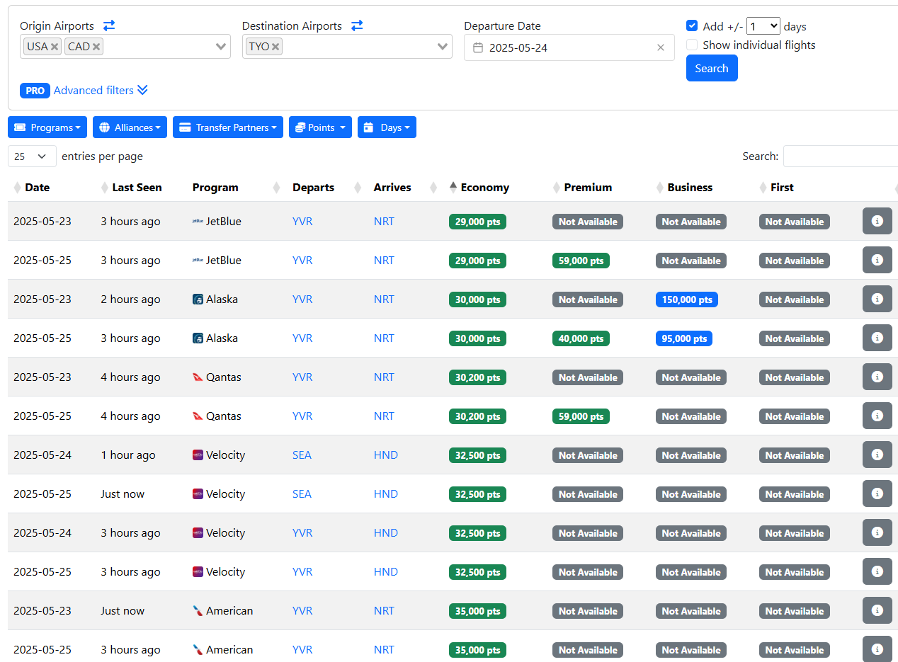898x662 pixels.
Task: Open info for Qantas 2025-05-23 row
Action: pos(877,377)
